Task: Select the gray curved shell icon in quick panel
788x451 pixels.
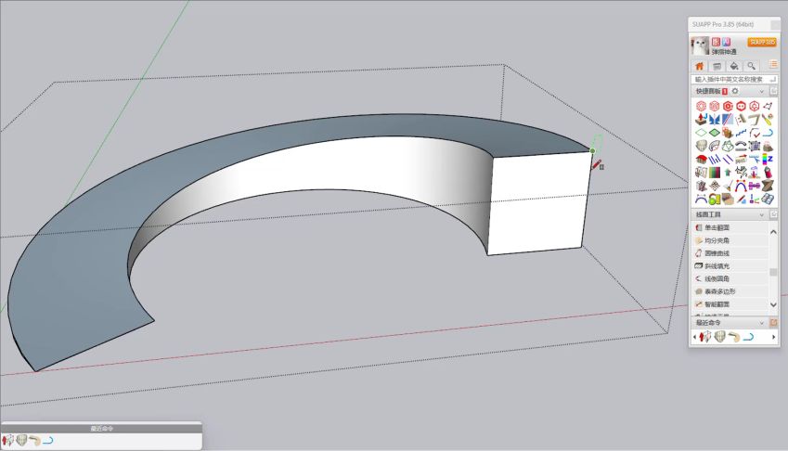Action: click(701, 146)
